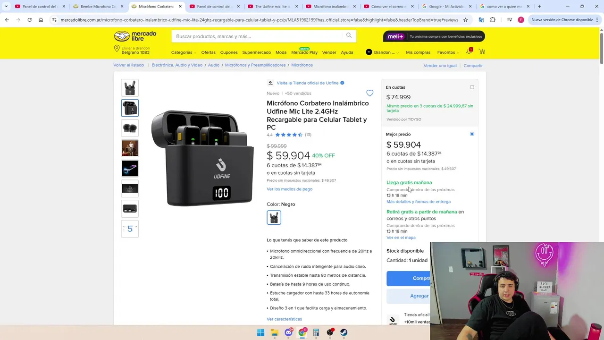This screenshot has height=340, width=604.
Task: Open the Vender menu item
Action: 329,52
